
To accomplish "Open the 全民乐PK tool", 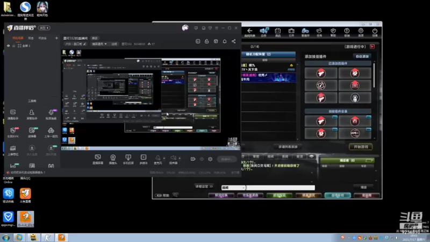I will coord(13,132).
